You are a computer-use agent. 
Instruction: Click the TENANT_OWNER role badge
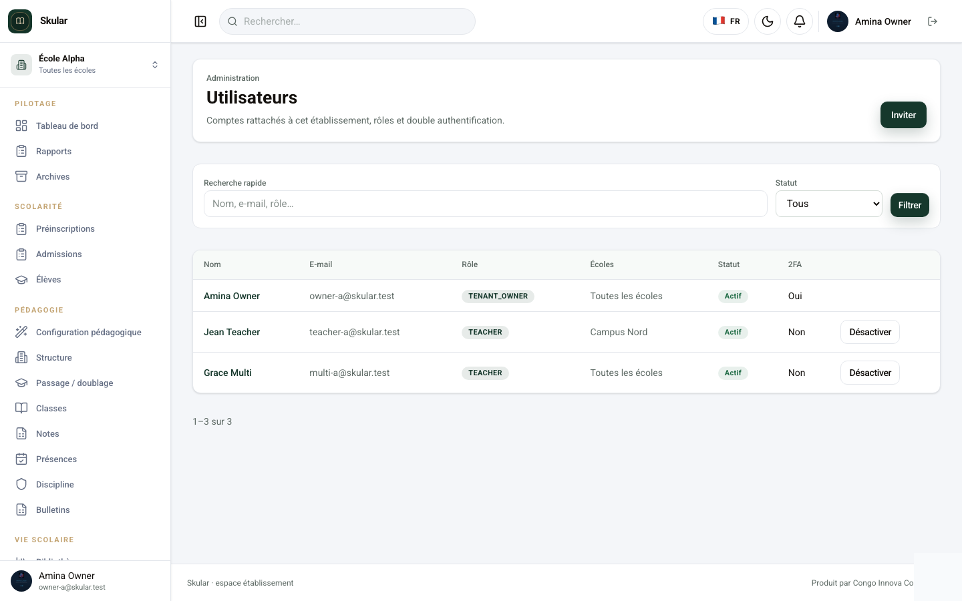pos(498,296)
